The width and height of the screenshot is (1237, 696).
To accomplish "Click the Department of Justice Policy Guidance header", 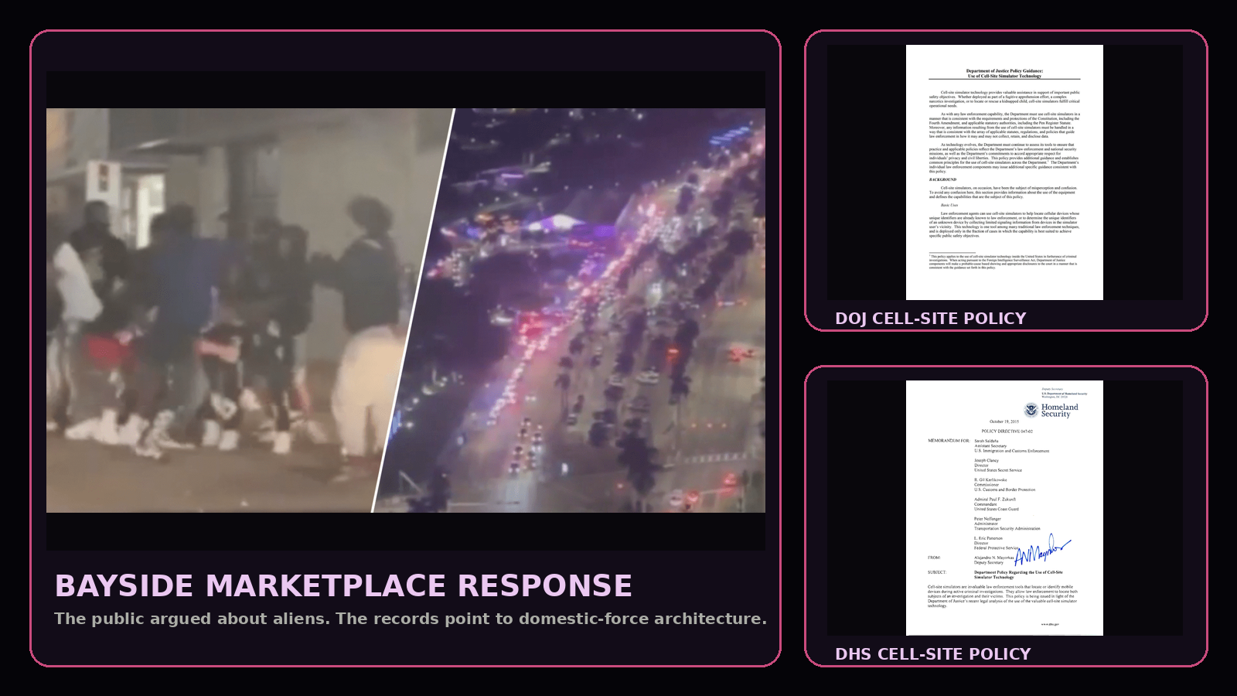I will pos(1005,72).
